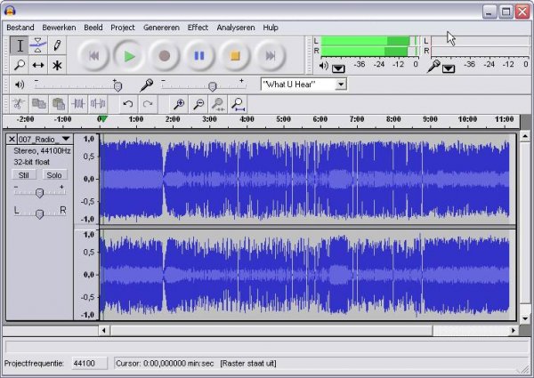
Task: Click the horizontal scrollbar right arrow
Action: coord(514,330)
